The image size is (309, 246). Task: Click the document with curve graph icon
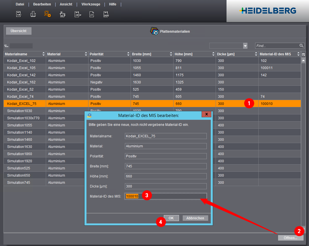[92, 14]
